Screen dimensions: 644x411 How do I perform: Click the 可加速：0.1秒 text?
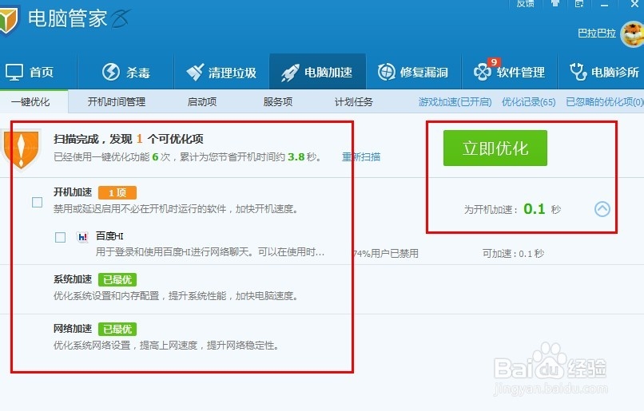tap(514, 254)
